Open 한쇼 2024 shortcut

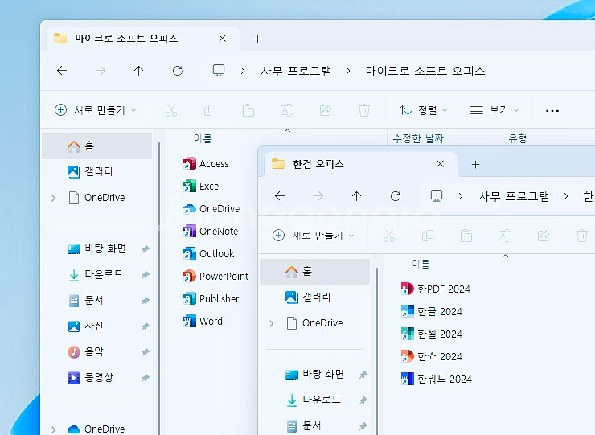tap(407, 356)
